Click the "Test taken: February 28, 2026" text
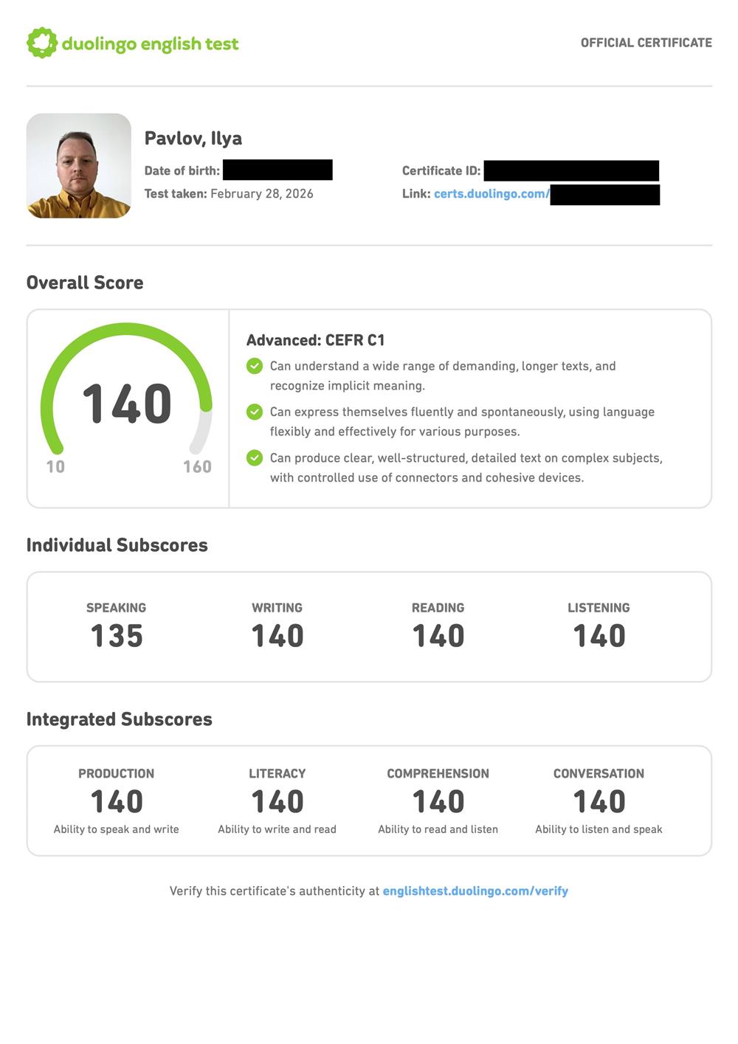Screen dimensions: 738x1044 (x=229, y=194)
